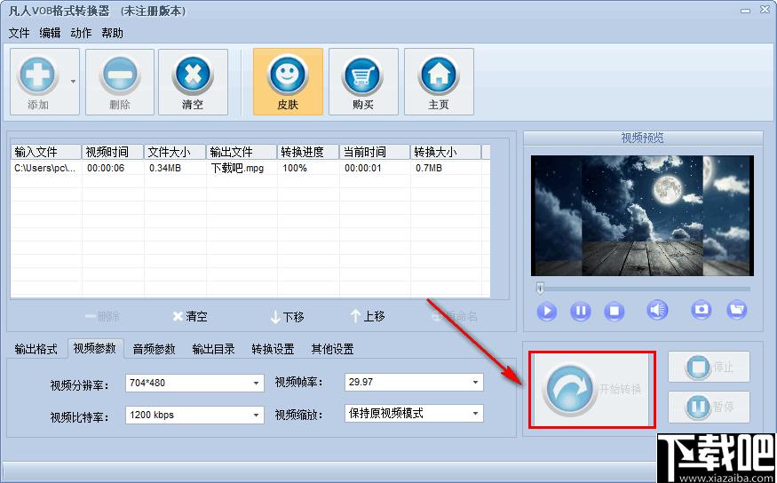Click the 停止 stop conversion button

pos(709,367)
